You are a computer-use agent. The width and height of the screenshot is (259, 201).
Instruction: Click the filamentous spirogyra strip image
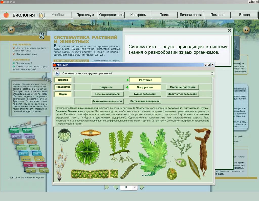click(95, 174)
